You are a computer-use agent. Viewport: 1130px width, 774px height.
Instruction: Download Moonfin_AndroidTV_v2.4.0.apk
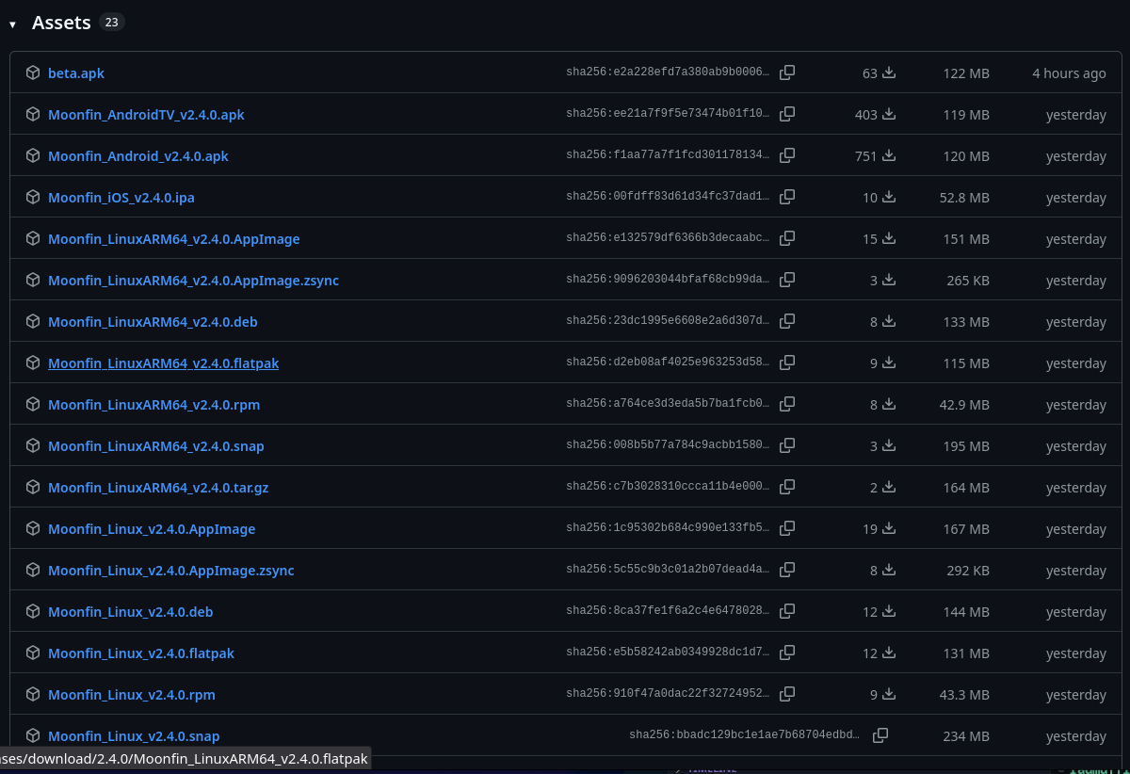click(146, 115)
